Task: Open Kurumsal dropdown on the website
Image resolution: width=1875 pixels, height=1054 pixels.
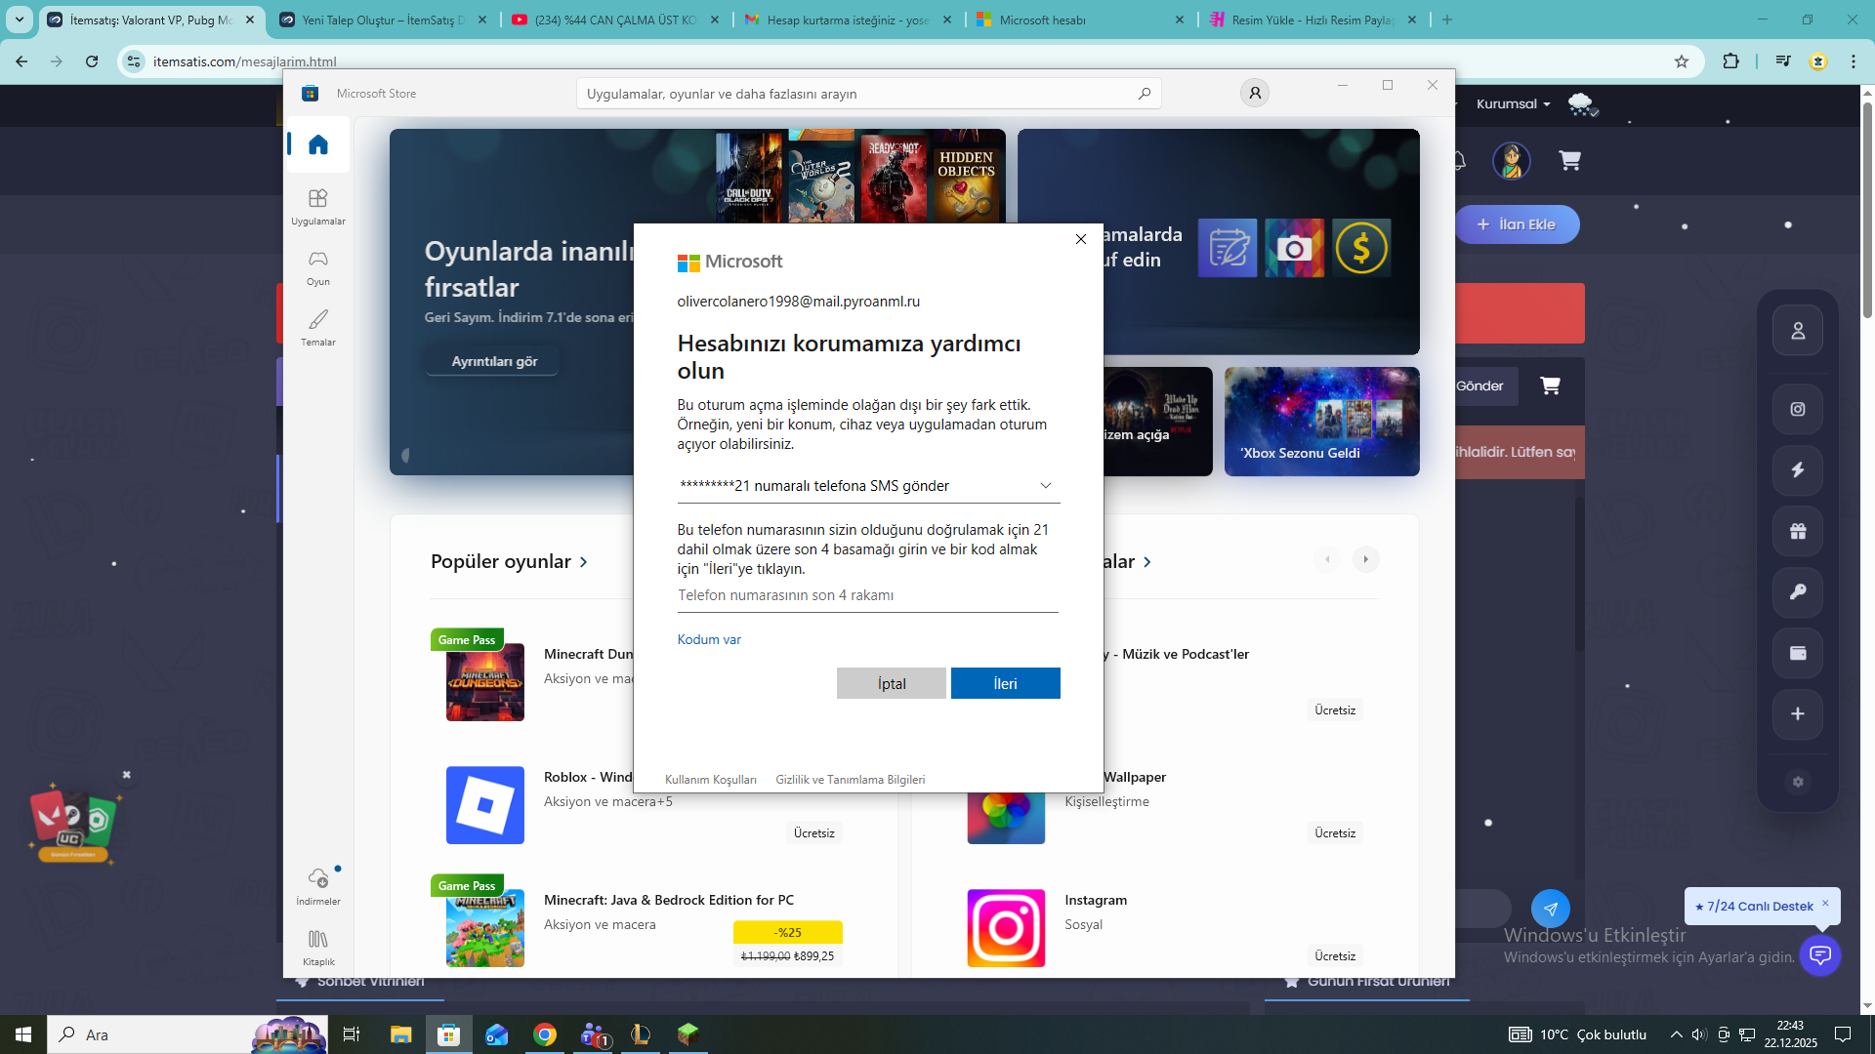Action: coord(1513,104)
